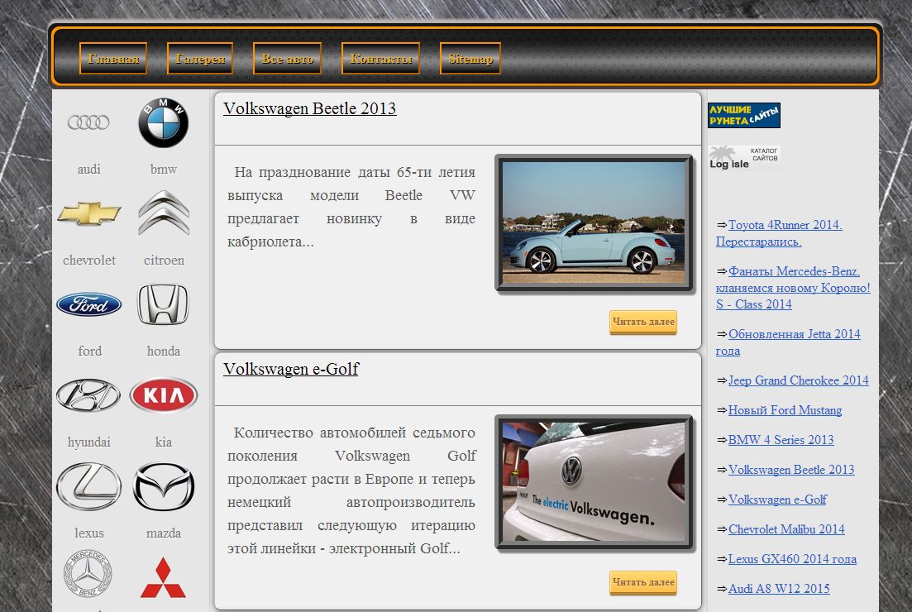Open Обновленная Jetta 2014 года link
This screenshot has height=612, width=912.
788,342
